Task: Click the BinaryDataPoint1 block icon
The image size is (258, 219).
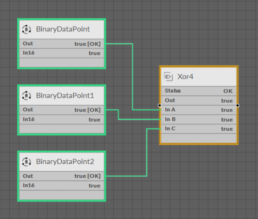Action: click(27, 96)
